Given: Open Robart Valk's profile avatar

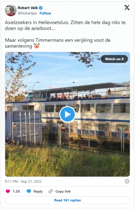Looking at the screenshot, I should [x=11, y=10].
